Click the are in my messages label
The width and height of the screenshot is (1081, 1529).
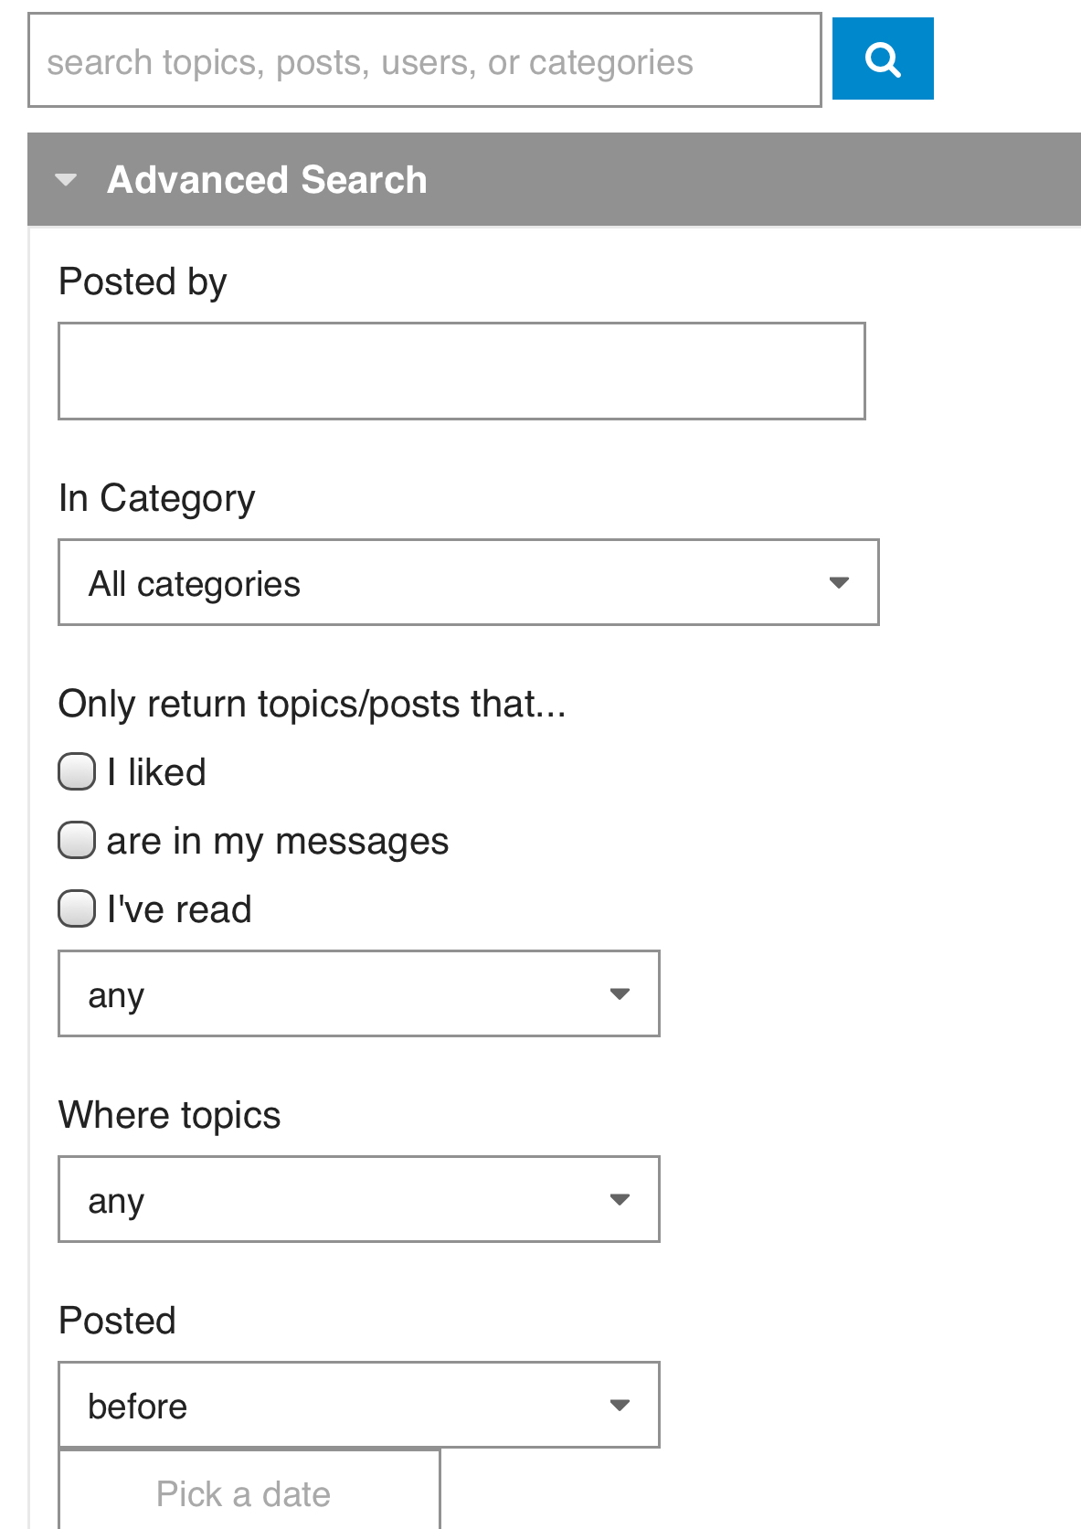278,842
